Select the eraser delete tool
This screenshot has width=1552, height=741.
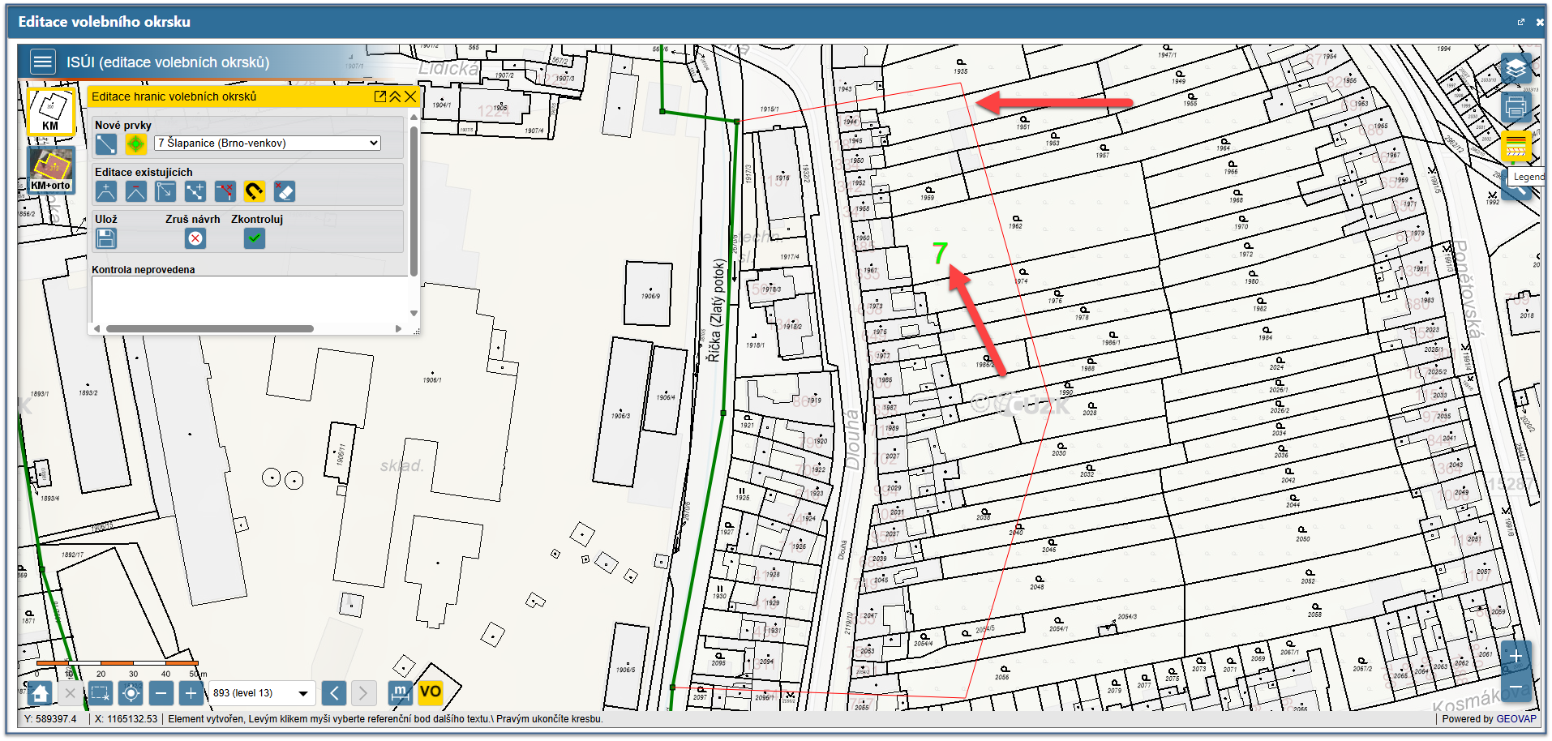click(x=285, y=191)
